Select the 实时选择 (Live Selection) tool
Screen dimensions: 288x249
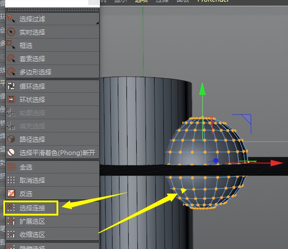(x=32, y=32)
